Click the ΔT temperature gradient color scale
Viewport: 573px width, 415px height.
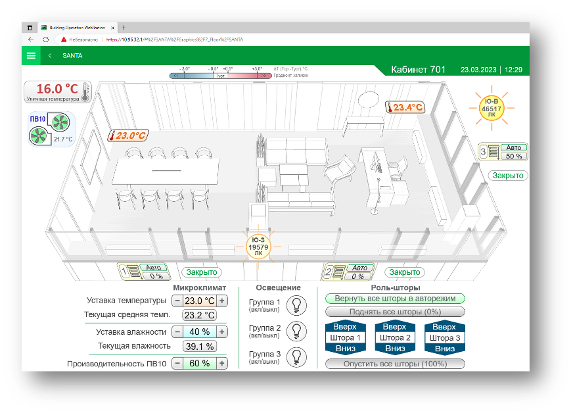tap(219, 76)
